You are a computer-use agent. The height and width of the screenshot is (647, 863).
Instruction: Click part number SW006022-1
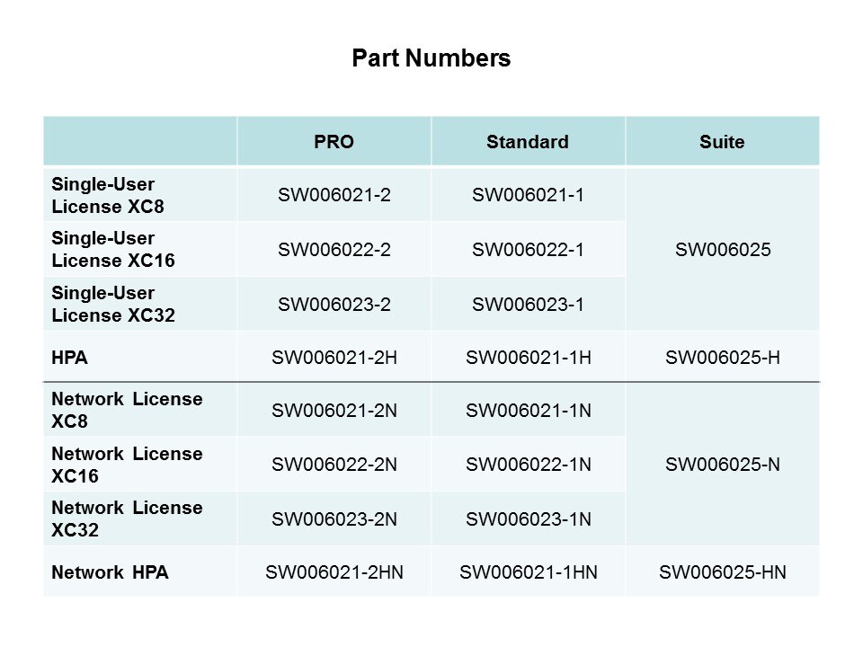(x=528, y=250)
